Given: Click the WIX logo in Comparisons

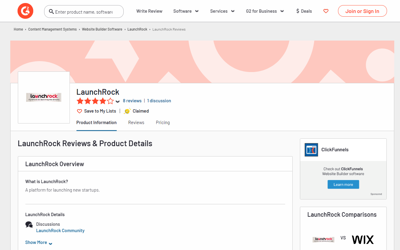Looking at the screenshot, I should click(363, 240).
